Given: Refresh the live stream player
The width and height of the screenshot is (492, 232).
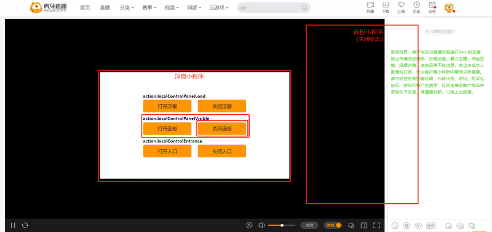Looking at the screenshot, I should click(x=25, y=225).
